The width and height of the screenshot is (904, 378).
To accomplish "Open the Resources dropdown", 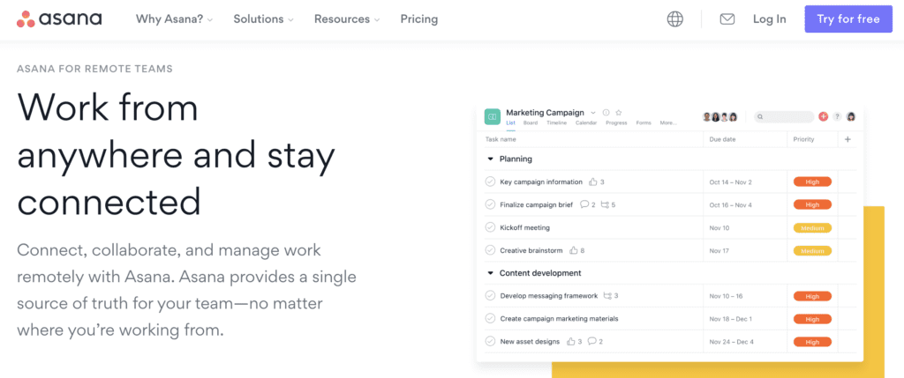I will coord(347,19).
